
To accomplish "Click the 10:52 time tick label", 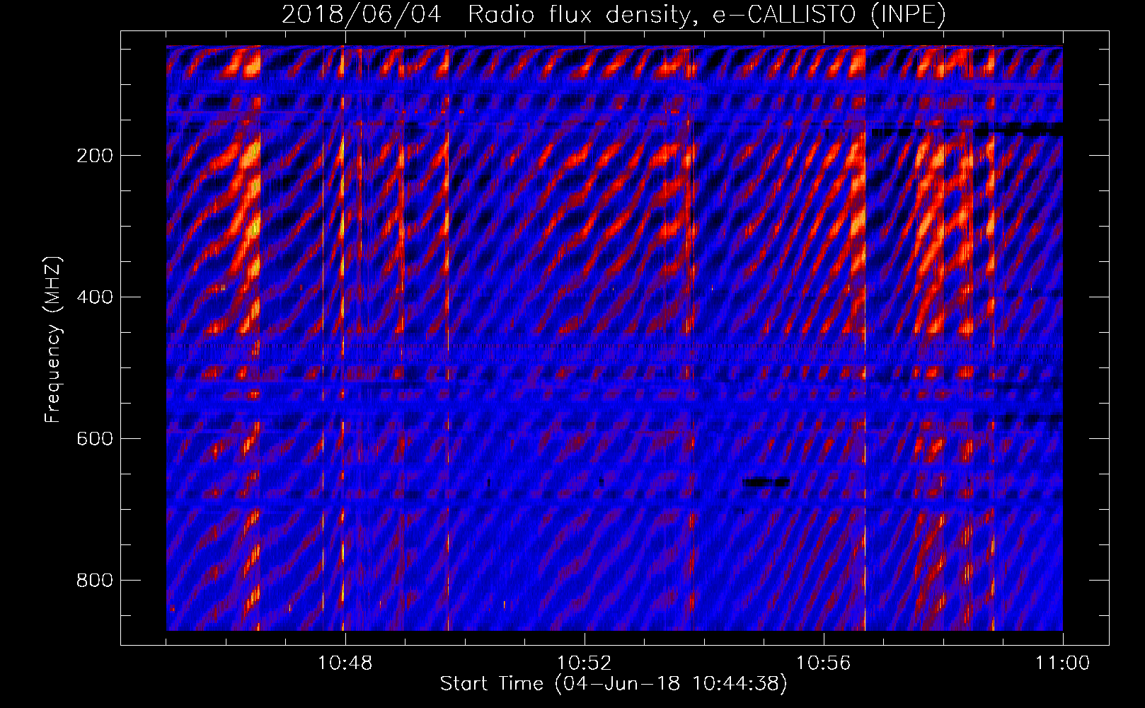I will [585, 663].
